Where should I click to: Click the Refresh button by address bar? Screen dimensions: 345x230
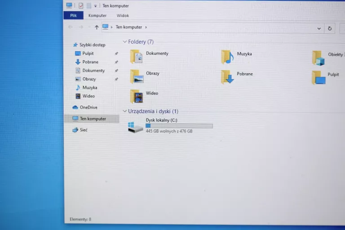(330, 28)
